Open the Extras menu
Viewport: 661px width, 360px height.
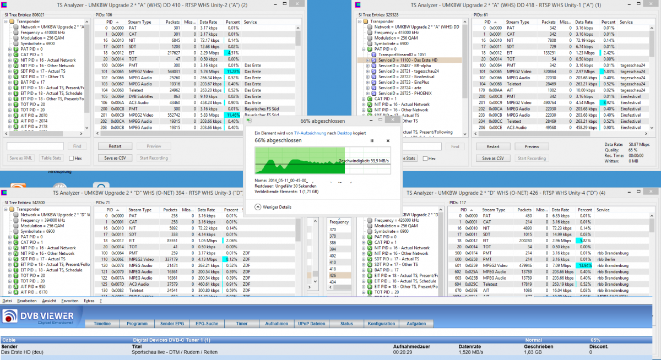(89, 301)
